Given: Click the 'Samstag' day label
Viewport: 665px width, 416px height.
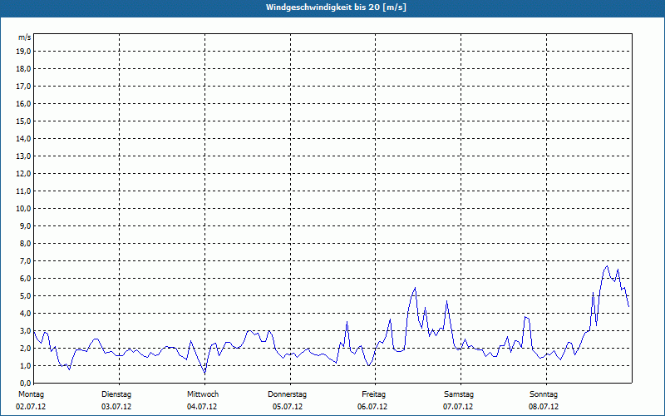Looking at the screenshot, I should [x=459, y=394].
